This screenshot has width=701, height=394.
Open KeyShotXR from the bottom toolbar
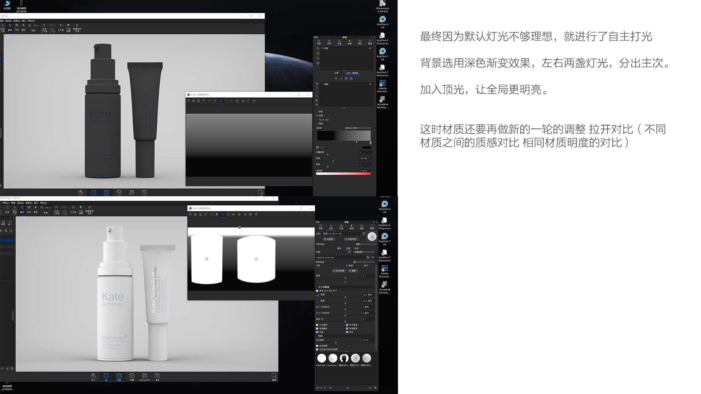coord(145,376)
